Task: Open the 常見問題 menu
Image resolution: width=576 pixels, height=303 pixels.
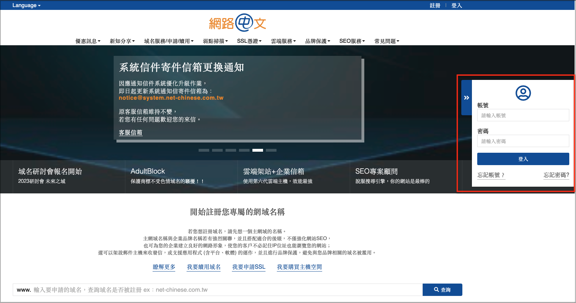Action: pyautogui.click(x=387, y=41)
